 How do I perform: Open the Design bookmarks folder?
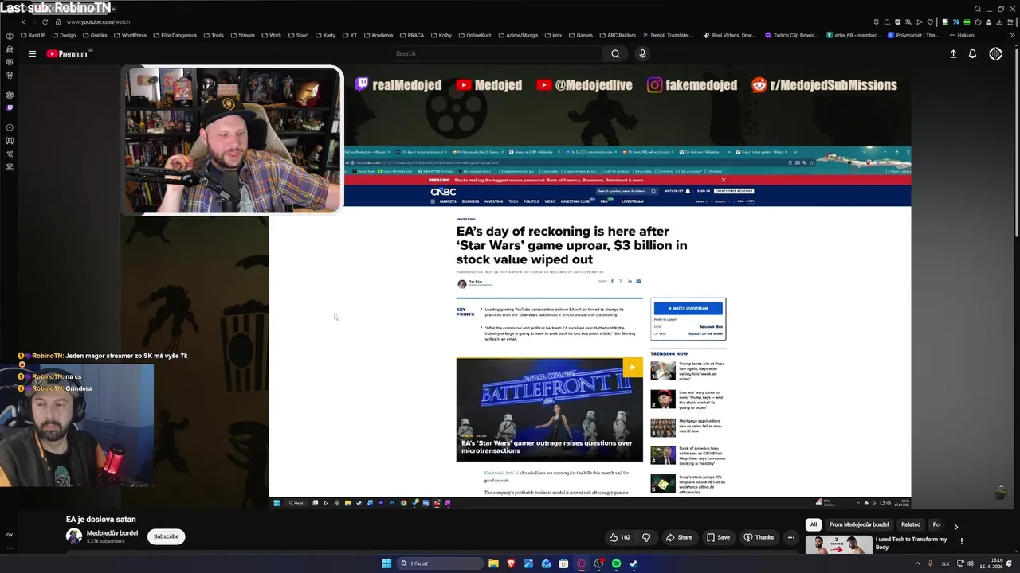64,35
